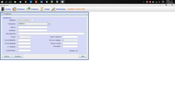This screenshot has height=98, width=175.
Task: Open the Windows Start menu
Action: point(2,2)
